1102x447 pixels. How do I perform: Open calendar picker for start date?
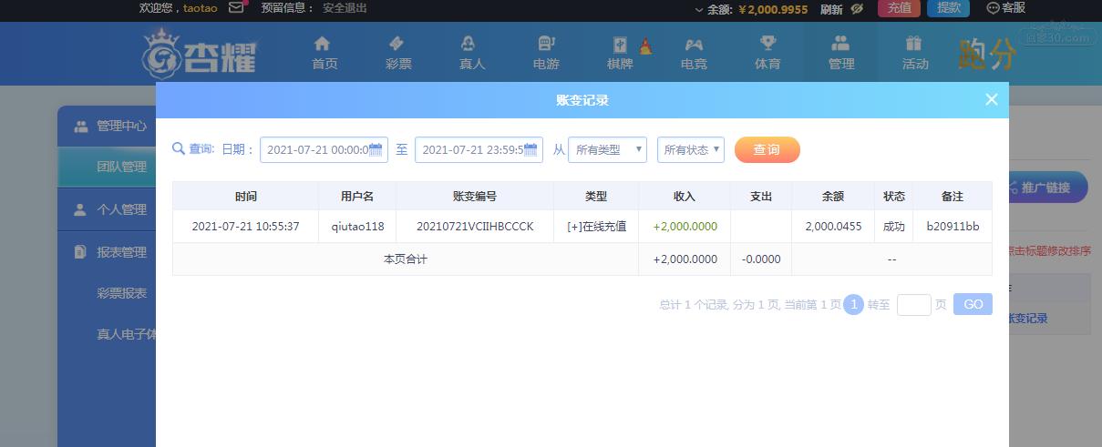(x=376, y=150)
